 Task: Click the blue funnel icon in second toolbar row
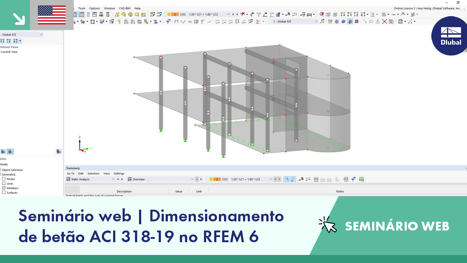(168, 22)
